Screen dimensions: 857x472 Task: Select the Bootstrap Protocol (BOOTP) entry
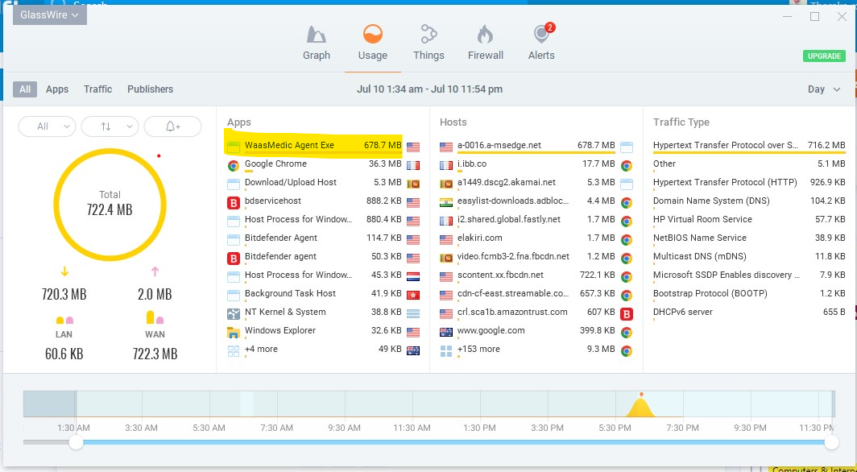coord(749,294)
